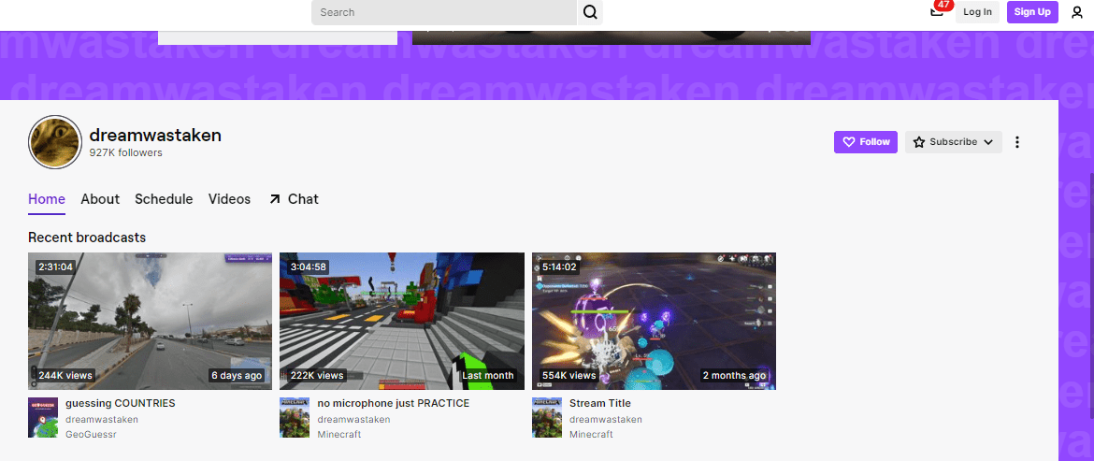The height and width of the screenshot is (461, 1094).
Task: Click the 3:04:58 duration badge
Action: [x=308, y=267]
